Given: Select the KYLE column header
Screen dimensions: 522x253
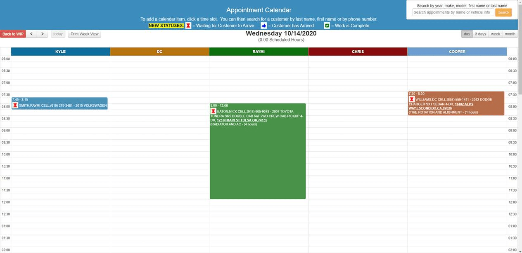Looking at the screenshot, I should click(x=61, y=52).
